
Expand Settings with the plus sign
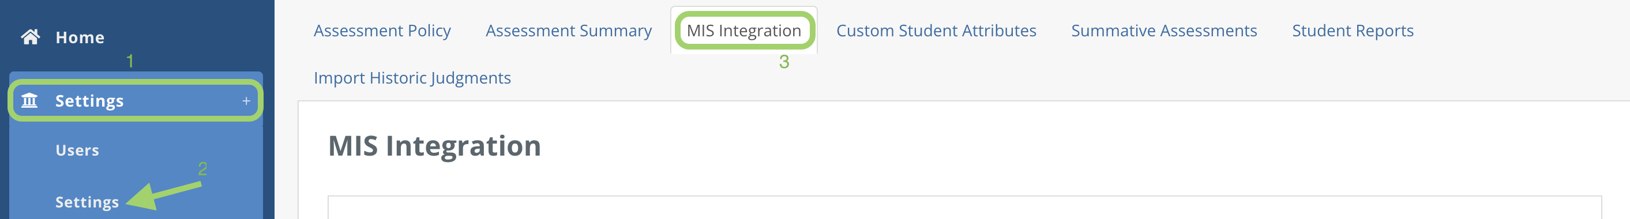(x=246, y=101)
